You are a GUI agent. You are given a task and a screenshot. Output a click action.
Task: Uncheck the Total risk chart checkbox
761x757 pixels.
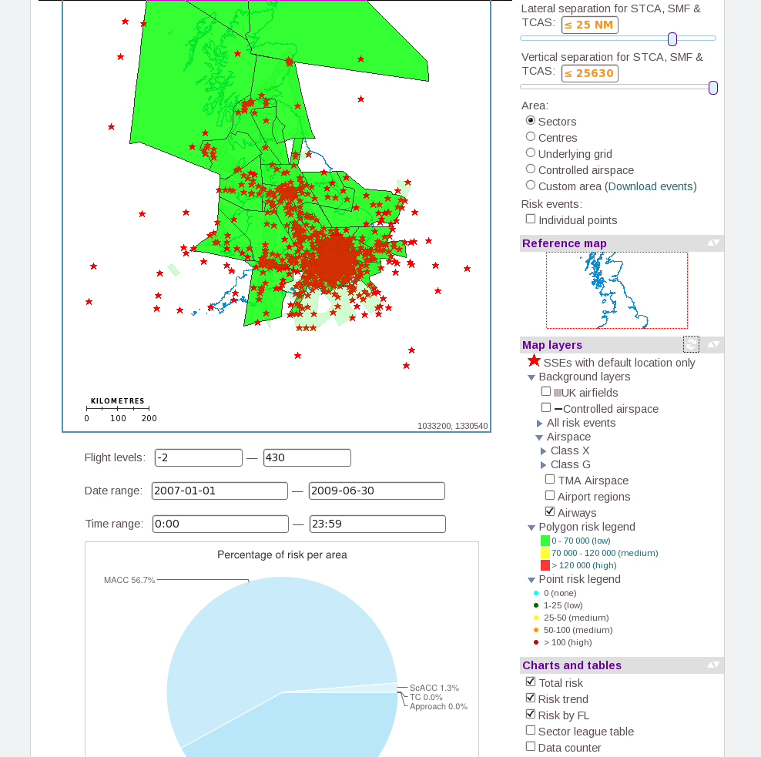531,682
